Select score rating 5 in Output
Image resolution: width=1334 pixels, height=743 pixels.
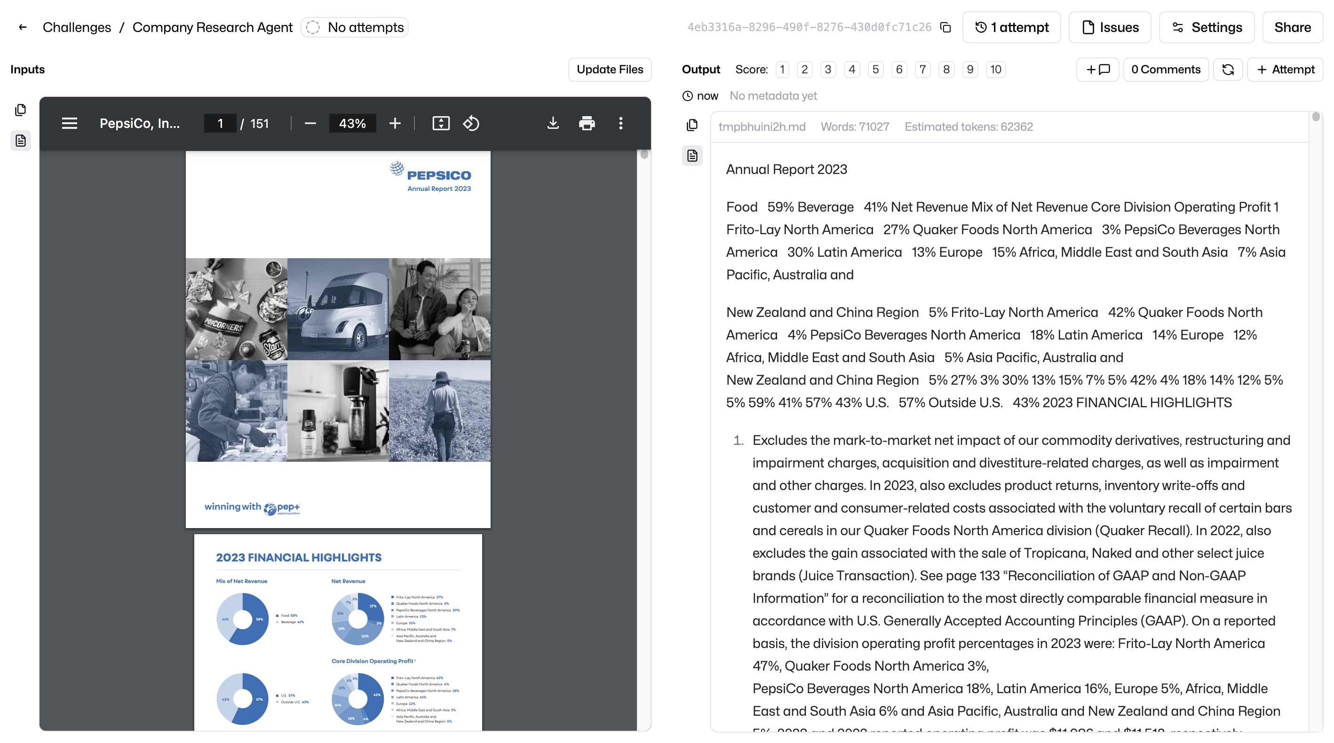point(875,70)
